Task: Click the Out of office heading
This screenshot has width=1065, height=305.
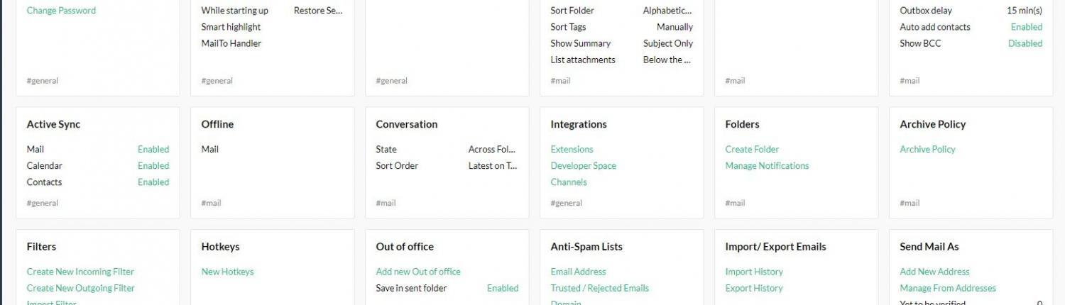Action: [405, 248]
